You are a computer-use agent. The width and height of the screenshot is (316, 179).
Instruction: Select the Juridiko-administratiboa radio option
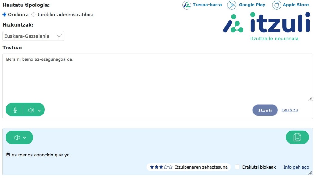tap(34, 15)
